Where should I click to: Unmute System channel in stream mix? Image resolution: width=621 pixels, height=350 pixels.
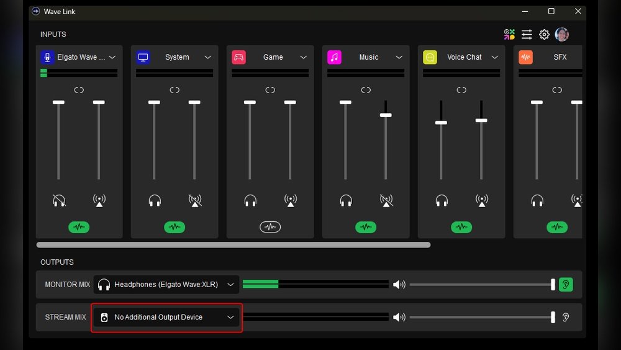195,201
